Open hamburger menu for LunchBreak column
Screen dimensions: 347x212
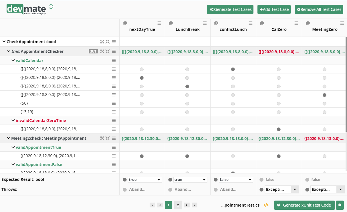tap(205, 23)
